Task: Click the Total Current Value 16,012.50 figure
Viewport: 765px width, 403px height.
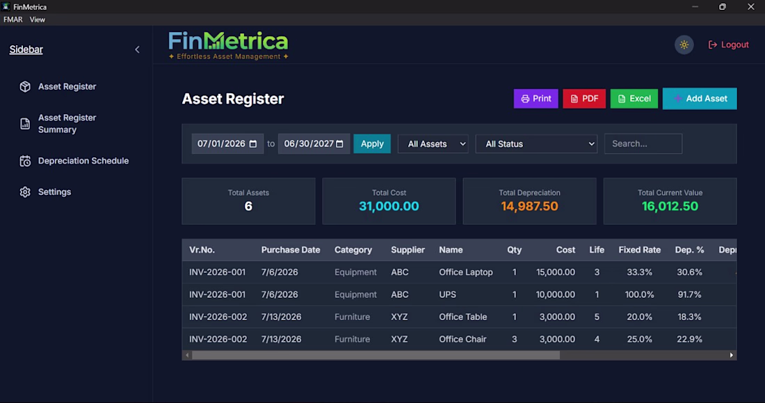Action: click(x=670, y=206)
